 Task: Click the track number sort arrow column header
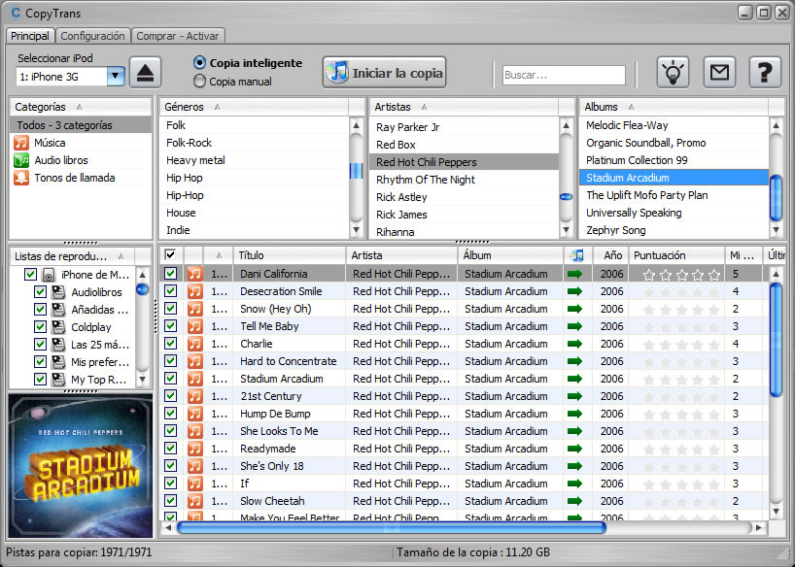219,255
